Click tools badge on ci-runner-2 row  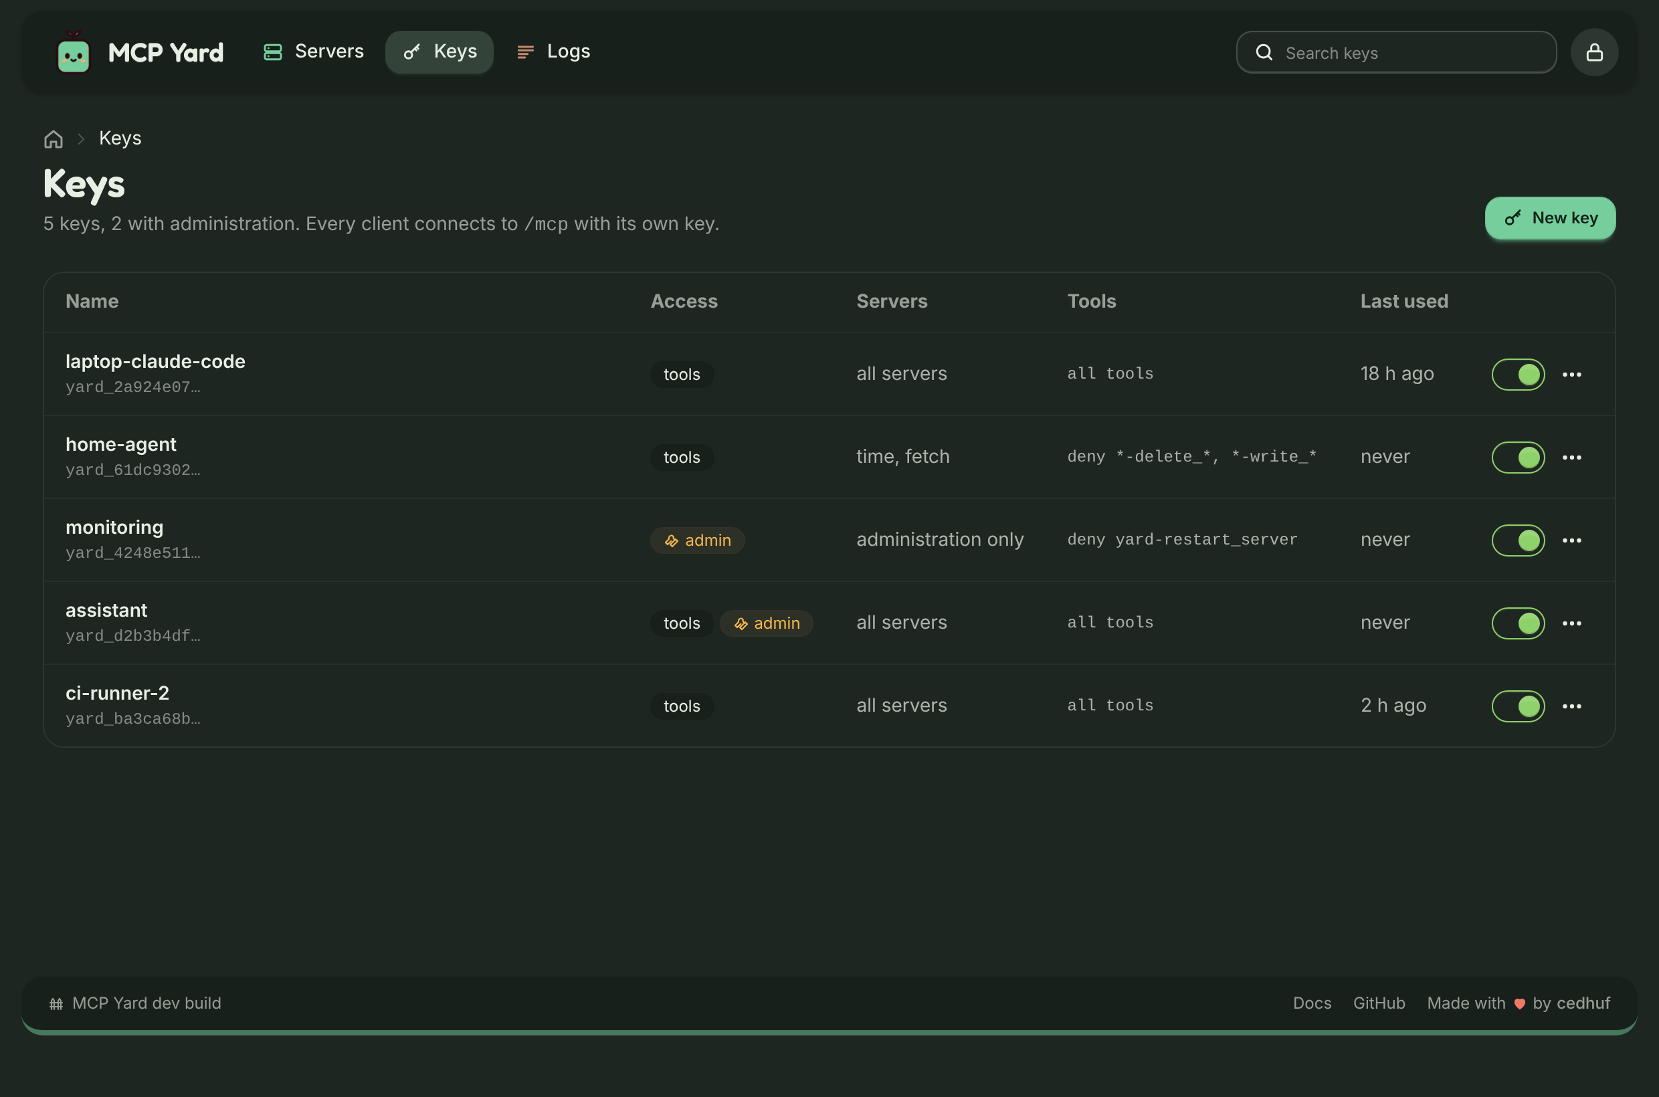[x=682, y=706]
